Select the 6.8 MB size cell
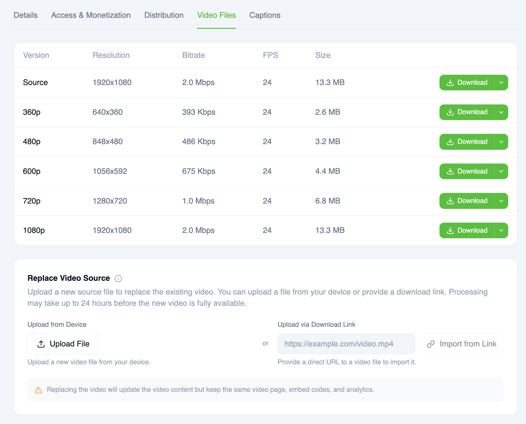Viewport: 526px width, 424px height. (x=328, y=201)
